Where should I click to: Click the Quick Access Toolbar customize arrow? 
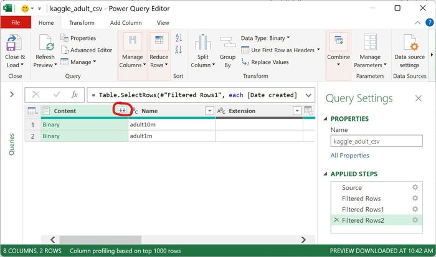pyautogui.click(x=39, y=9)
